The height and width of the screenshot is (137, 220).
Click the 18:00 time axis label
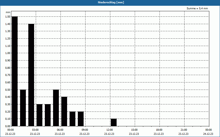coord(159,130)
